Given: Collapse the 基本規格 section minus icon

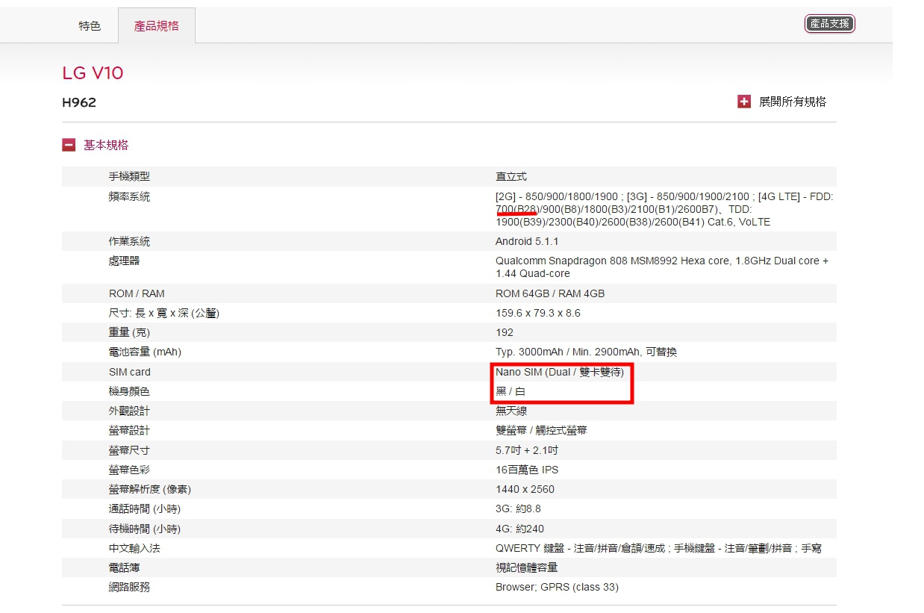Looking at the screenshot, I should [69, 145].
